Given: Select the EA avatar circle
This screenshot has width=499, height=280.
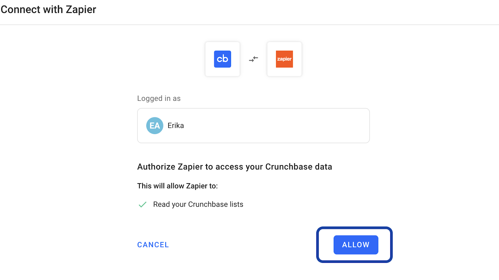Looking at the screenshot, I should click(155, 126).
